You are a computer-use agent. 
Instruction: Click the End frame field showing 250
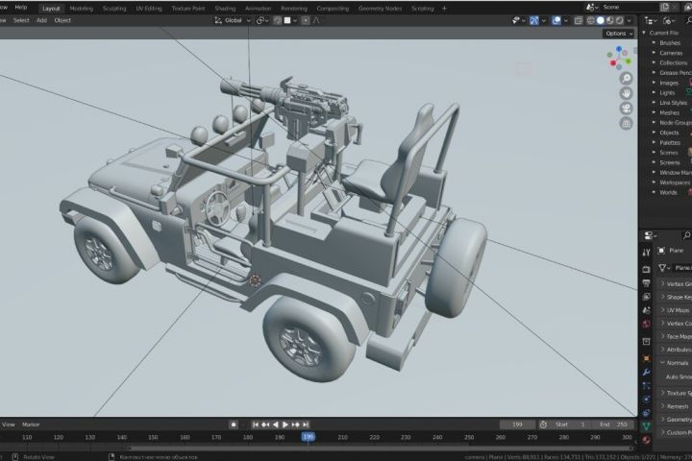tap(614, 424)
